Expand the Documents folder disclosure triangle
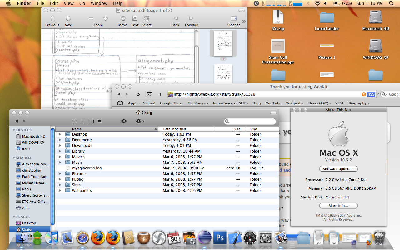Viewport: 400px width, 250px height. (60, 140)
